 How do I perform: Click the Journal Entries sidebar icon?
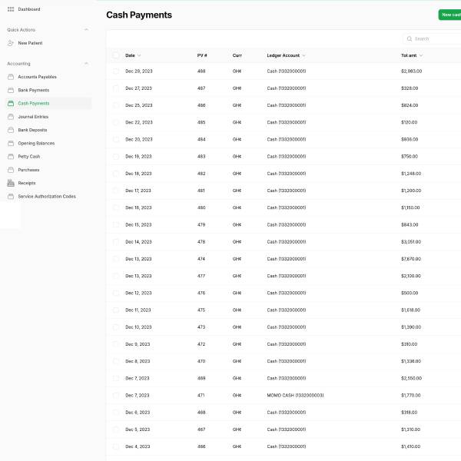pyautogui.click(x=11, y=117)
